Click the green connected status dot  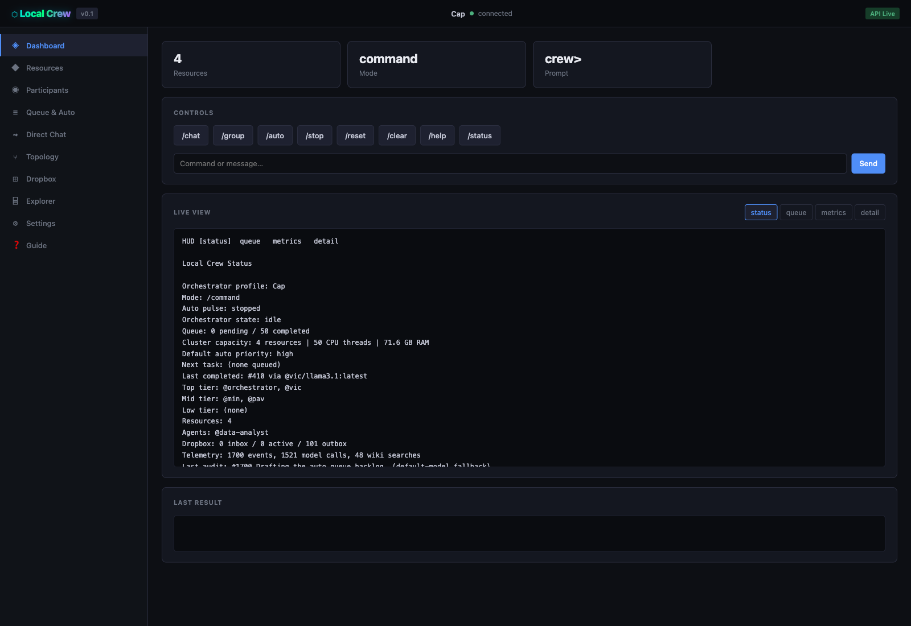coord(471,14)
